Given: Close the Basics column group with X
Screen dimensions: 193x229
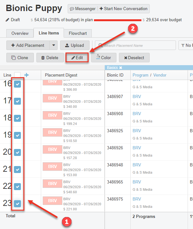Looking at the screenshot, I should [x=121, y=68].
